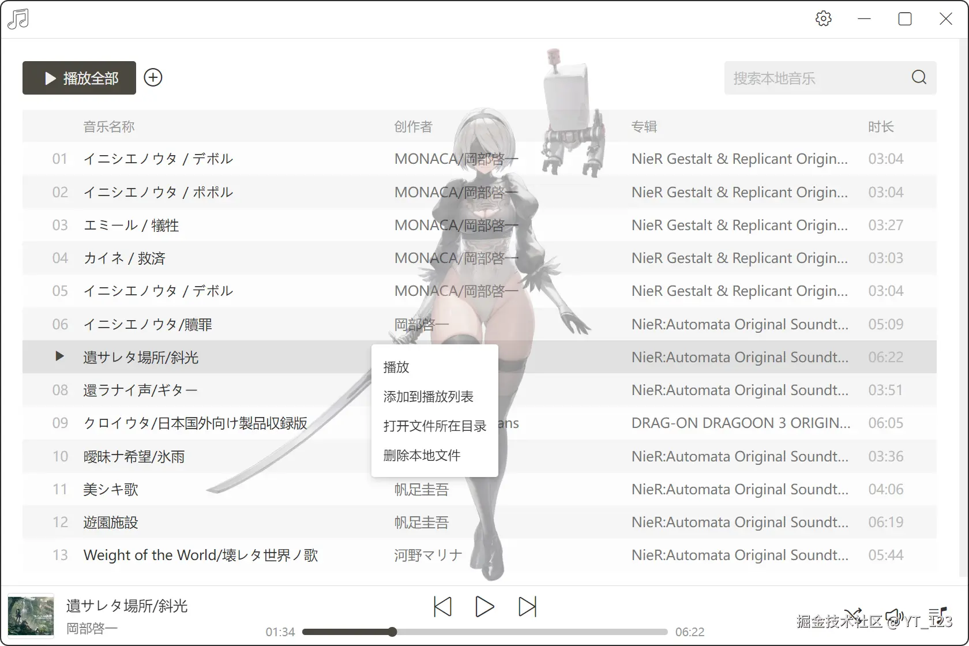Go back to the previous track
Image resolution: width=969 pixels, height=646 pixels.
(442, 606)
